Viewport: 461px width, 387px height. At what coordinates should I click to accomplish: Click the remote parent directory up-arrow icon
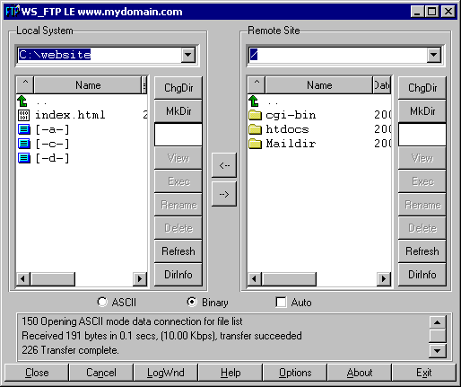tap(254, 101)
